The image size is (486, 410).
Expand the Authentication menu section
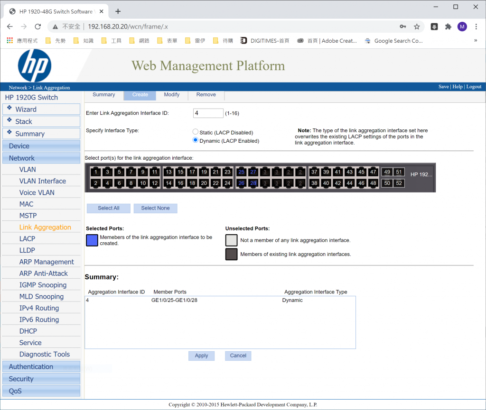pos(41,366)
